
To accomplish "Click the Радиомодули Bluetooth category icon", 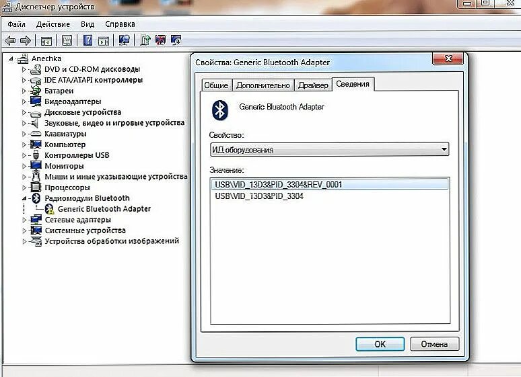I will point(36,198).
